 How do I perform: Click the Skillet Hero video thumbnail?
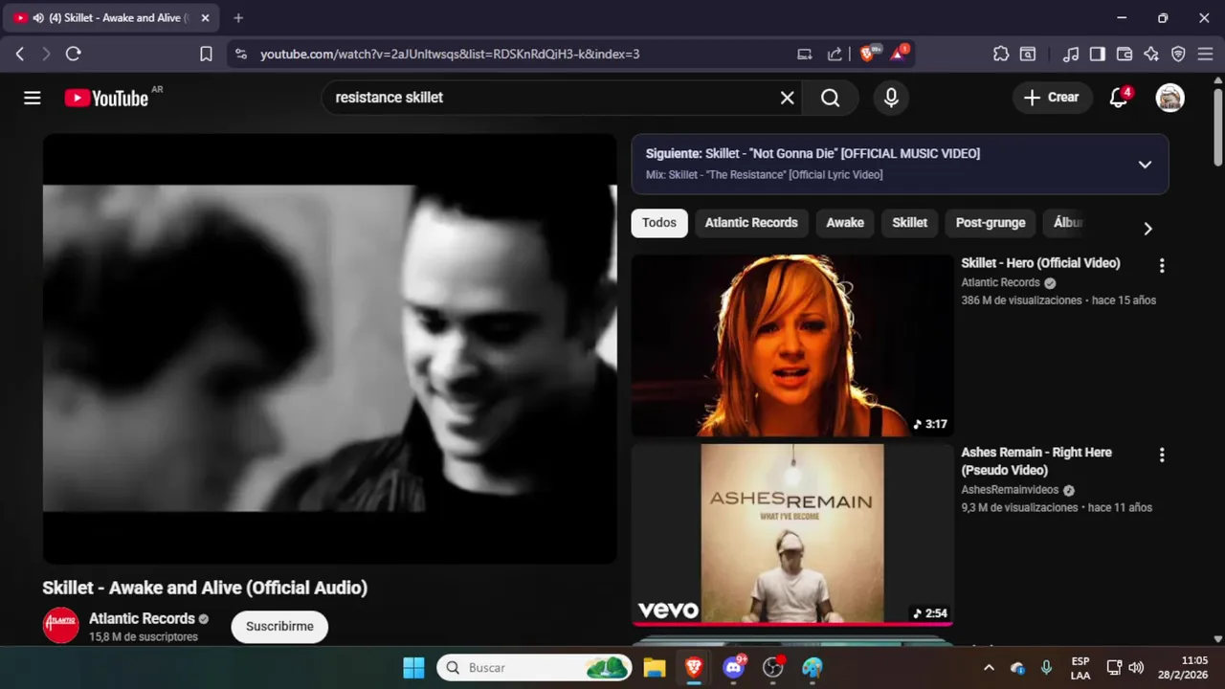tap(792, 345)
